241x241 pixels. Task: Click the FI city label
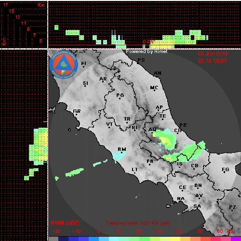click(x=84, y=64)
